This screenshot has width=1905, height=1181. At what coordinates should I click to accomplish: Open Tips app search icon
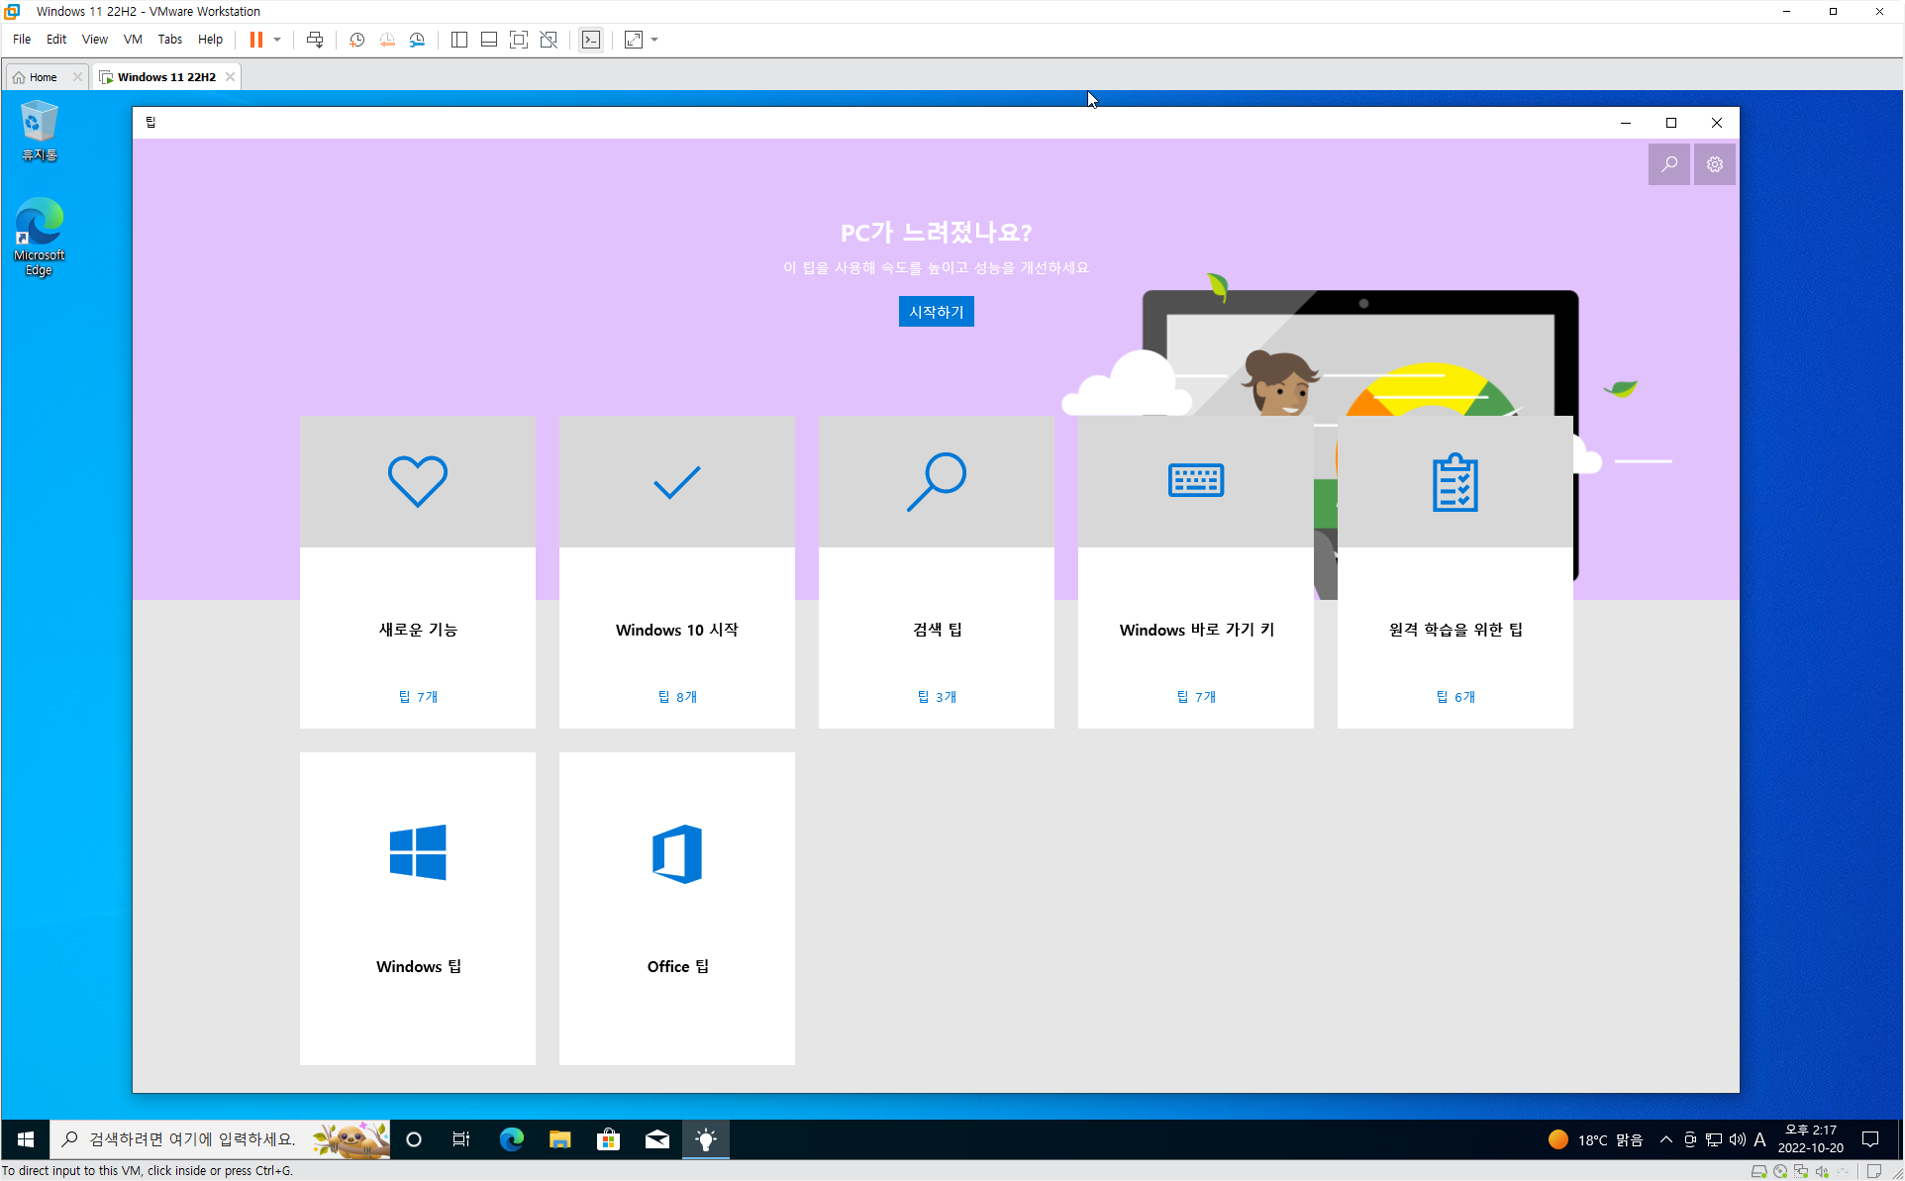pos(1668,164)
